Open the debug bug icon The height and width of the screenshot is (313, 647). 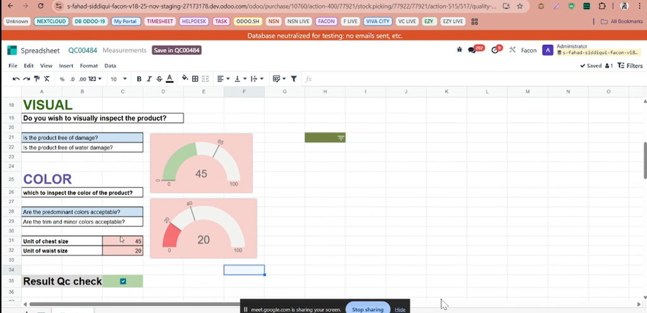[459, 50]
